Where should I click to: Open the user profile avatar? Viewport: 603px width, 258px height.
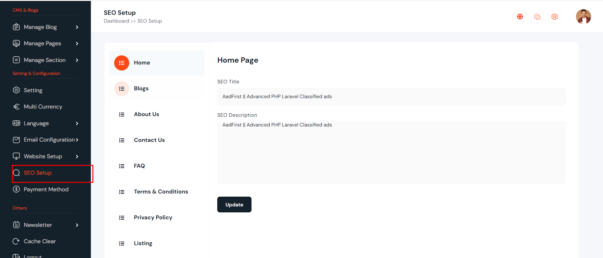point(583,17)
